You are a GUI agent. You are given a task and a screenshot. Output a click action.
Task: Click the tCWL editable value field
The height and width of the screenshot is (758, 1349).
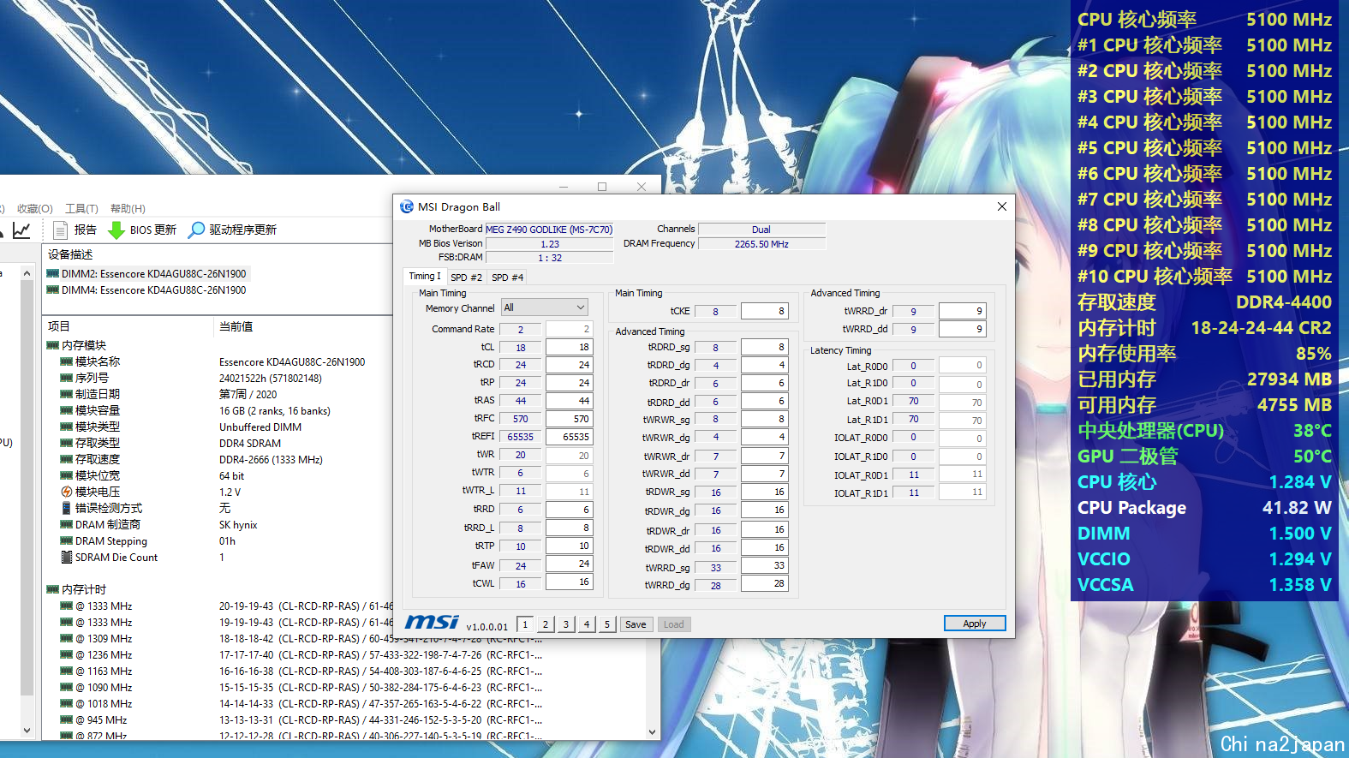[x=569, y=582]
